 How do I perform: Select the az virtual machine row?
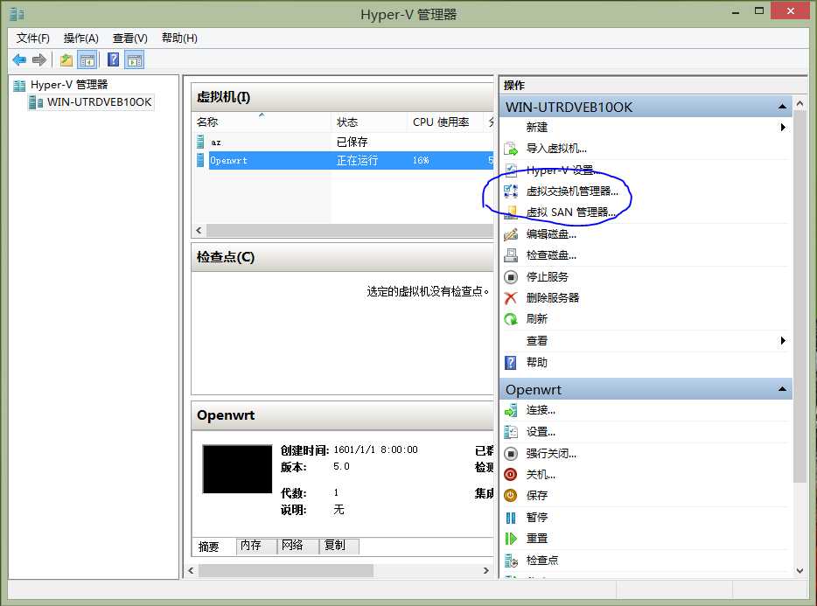[x=342, y=142]
